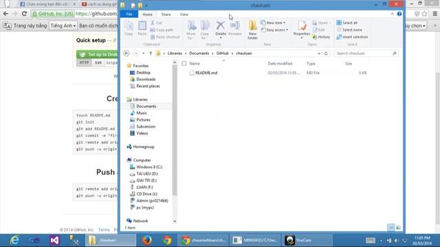Screen dimensions: 440x247
Task: Open the Quick Access Toolbar dropdown arrow
Action: (146, 5)
